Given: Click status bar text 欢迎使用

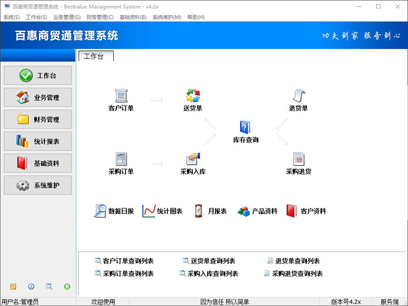Looking at the screenshot, I should 103,302.
